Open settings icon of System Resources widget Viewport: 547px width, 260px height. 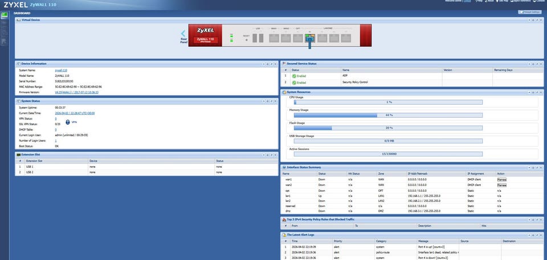click(533, 92)
